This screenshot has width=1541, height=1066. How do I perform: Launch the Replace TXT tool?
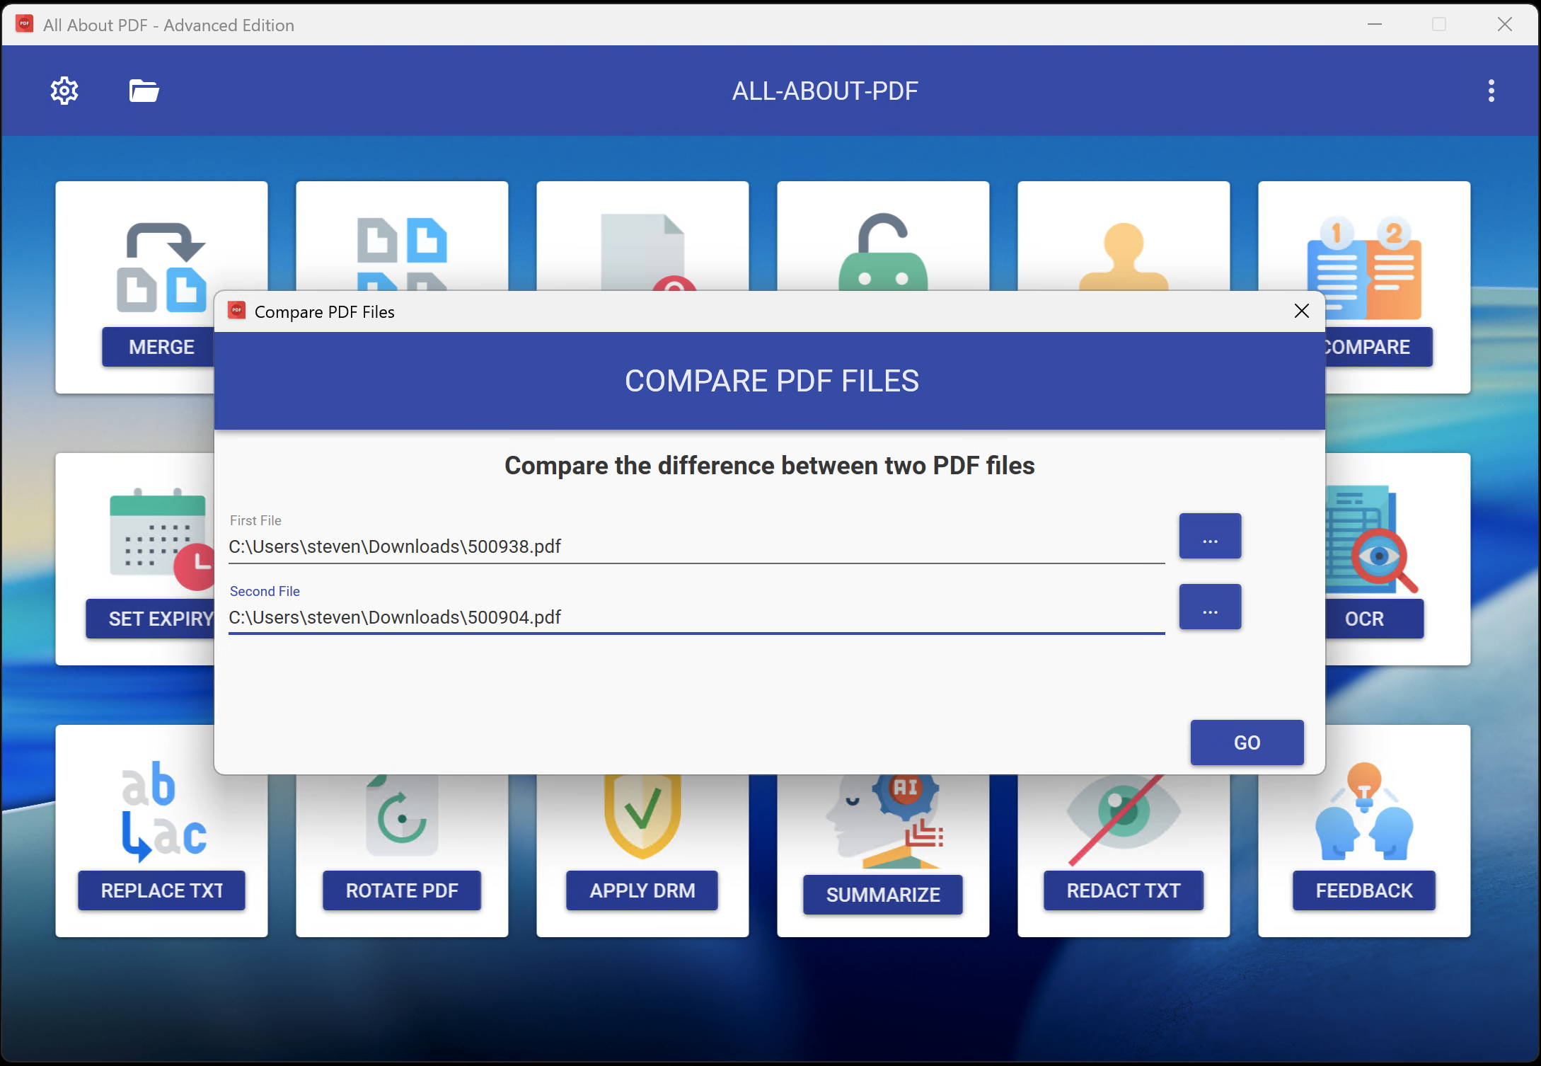[161, 890]
